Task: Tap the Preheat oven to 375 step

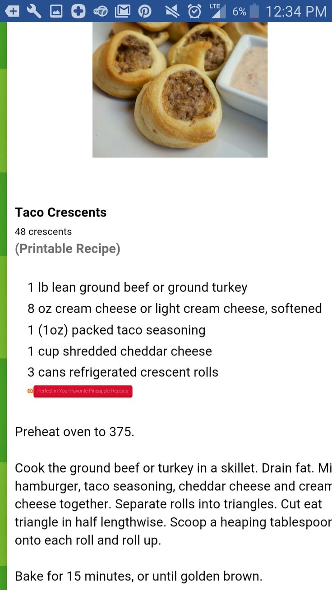Action: (x=74, y=432)
